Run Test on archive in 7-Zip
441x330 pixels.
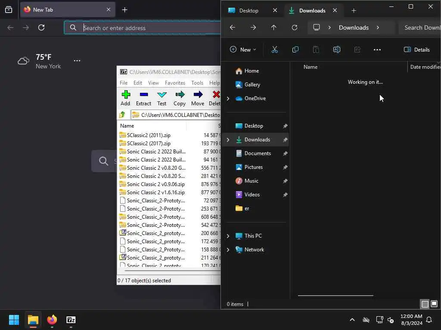point(162,98)
